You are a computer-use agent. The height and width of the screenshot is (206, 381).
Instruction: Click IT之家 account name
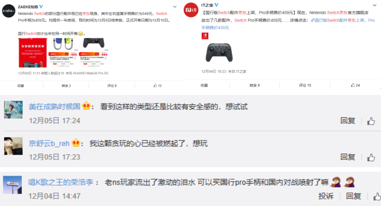tap(207, 5)
